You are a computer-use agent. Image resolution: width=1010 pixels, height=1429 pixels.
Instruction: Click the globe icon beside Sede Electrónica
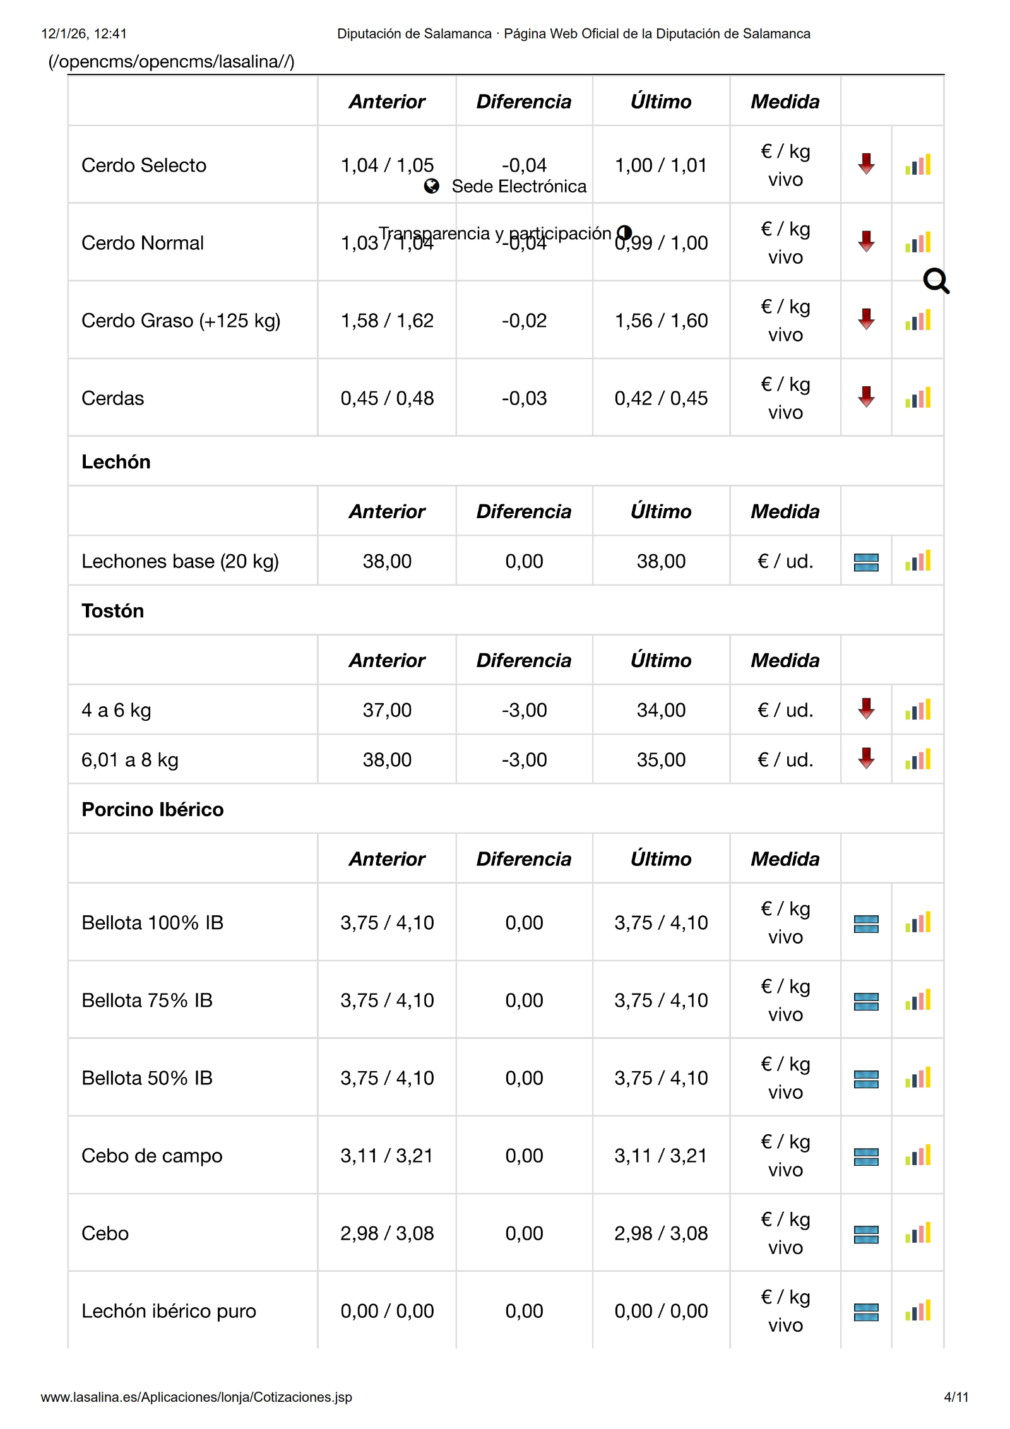(x=432, y=186)
